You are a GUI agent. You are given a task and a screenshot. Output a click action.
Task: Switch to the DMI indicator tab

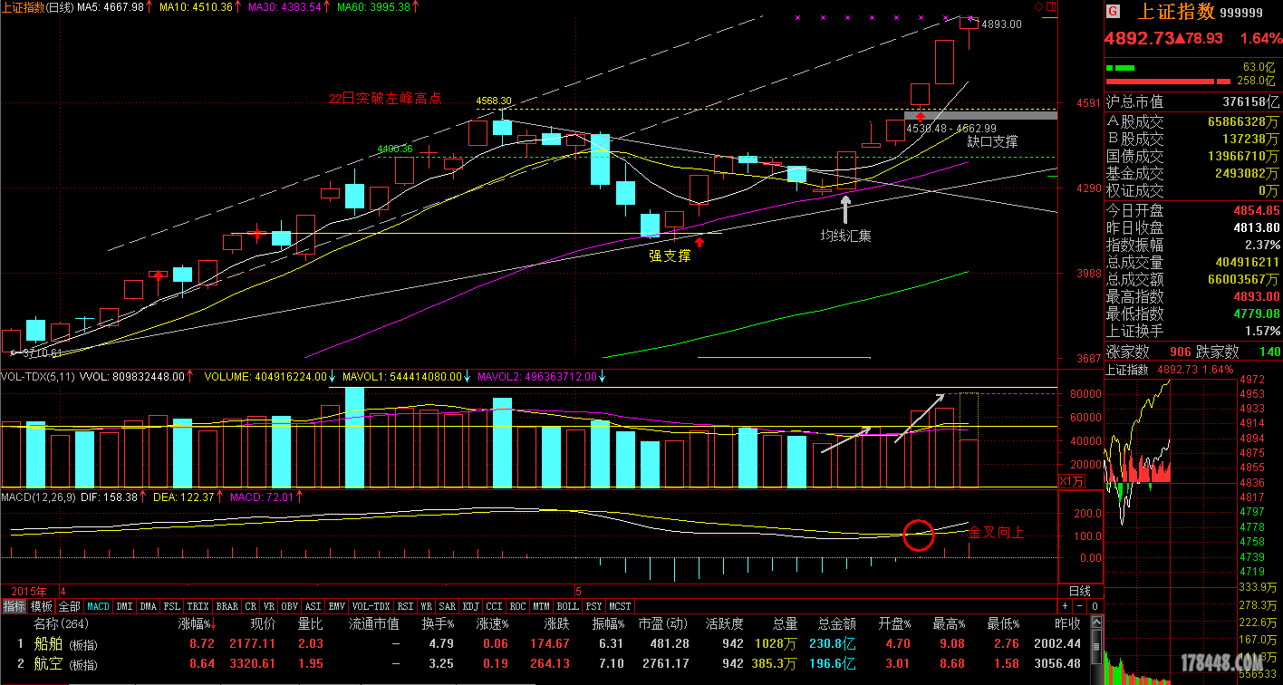(x=124, y=606)
